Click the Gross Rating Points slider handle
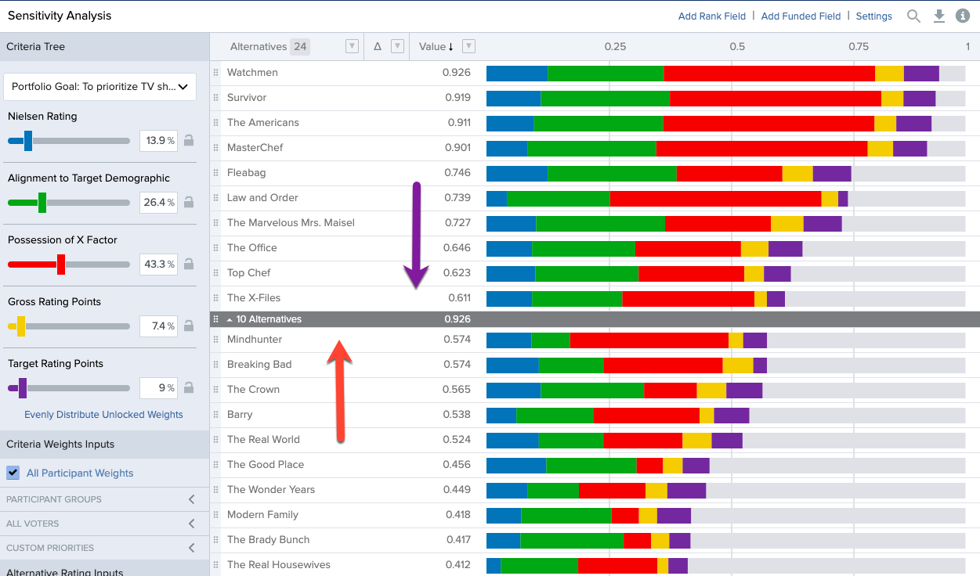This screenshot has height=576, width=980. coord(21,326)
